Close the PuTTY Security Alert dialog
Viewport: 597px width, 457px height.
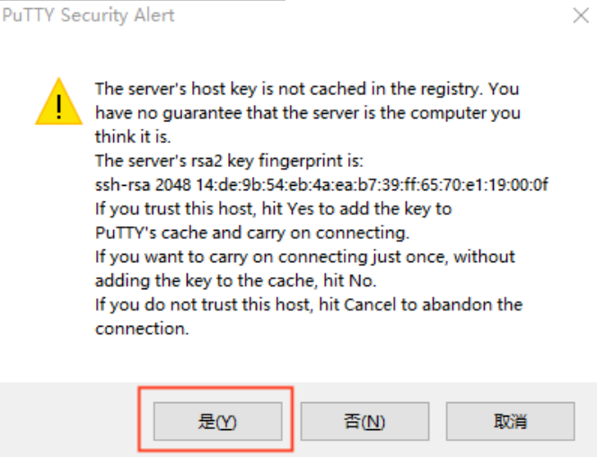point(581,15)
